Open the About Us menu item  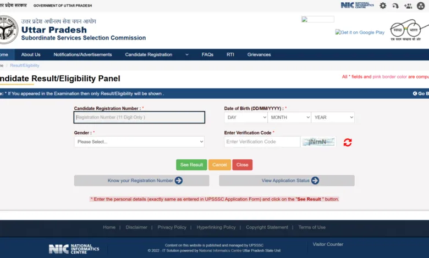31,54
